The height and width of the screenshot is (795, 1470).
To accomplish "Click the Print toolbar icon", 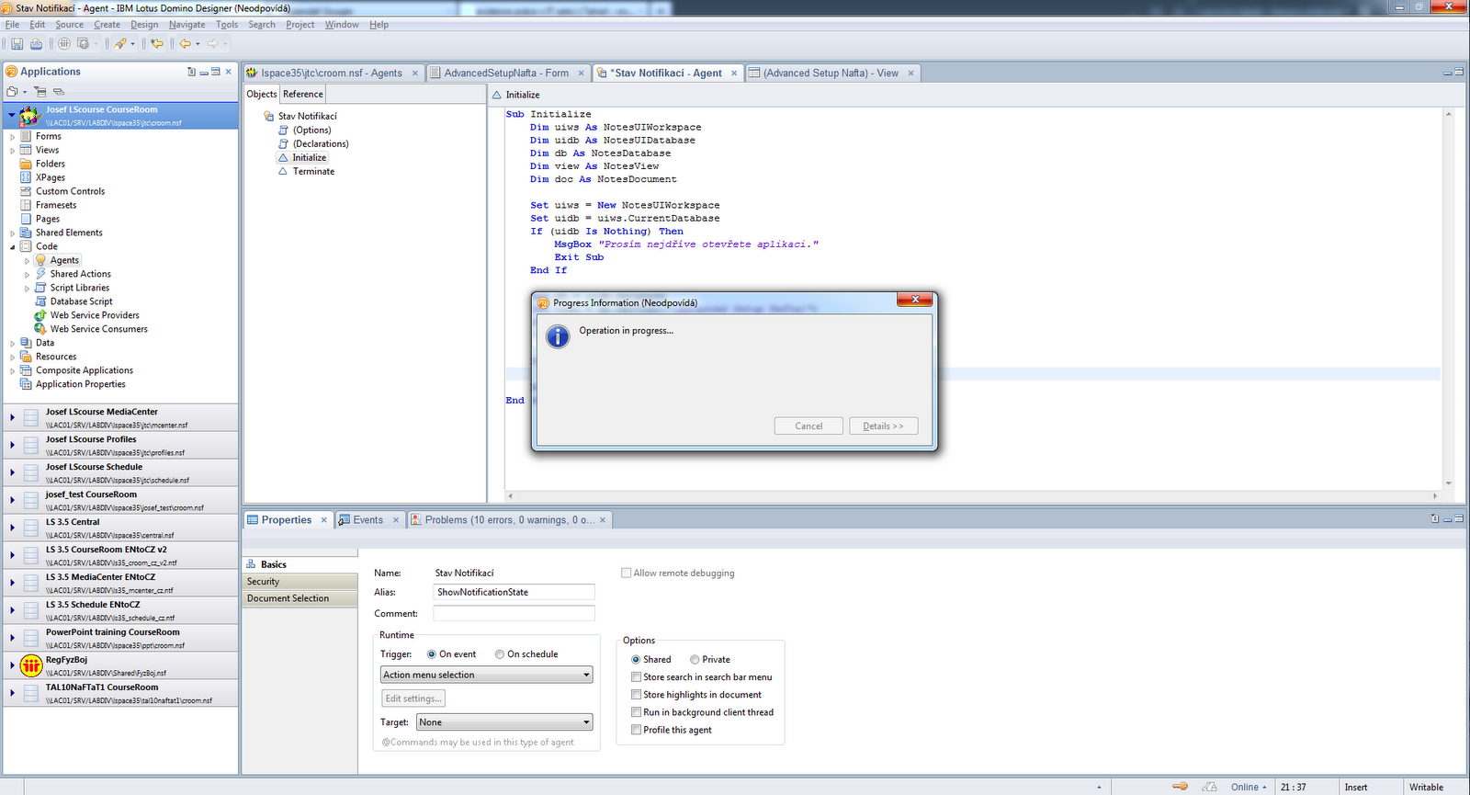I will [x=36, y=43].
